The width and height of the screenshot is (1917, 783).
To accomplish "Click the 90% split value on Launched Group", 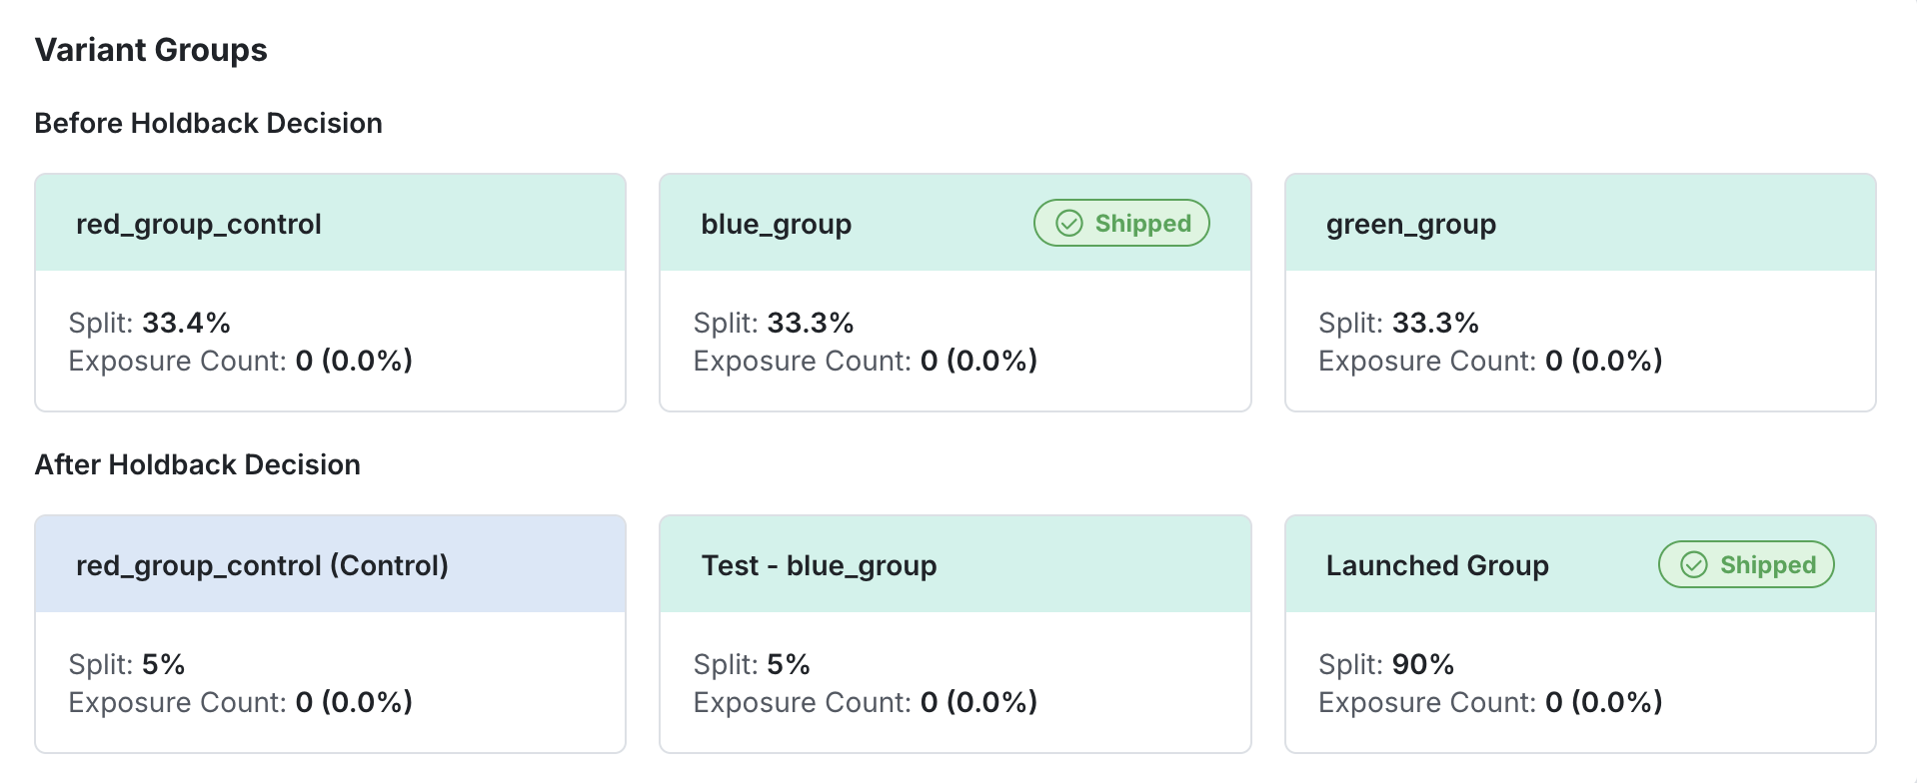I will point(1423,663).
